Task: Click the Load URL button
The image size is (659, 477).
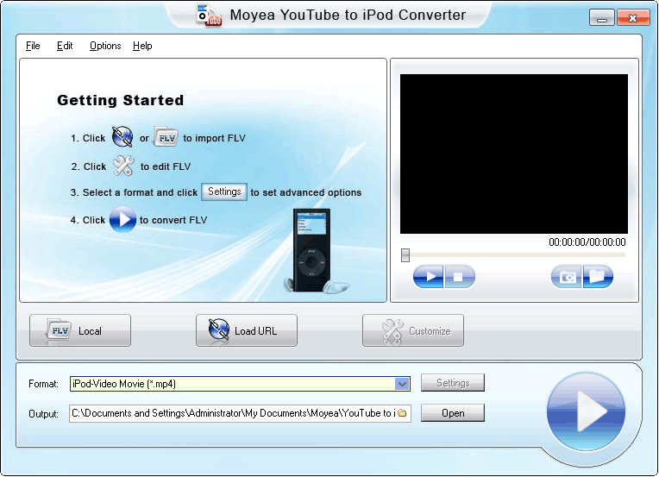Action: coord(247,330)
